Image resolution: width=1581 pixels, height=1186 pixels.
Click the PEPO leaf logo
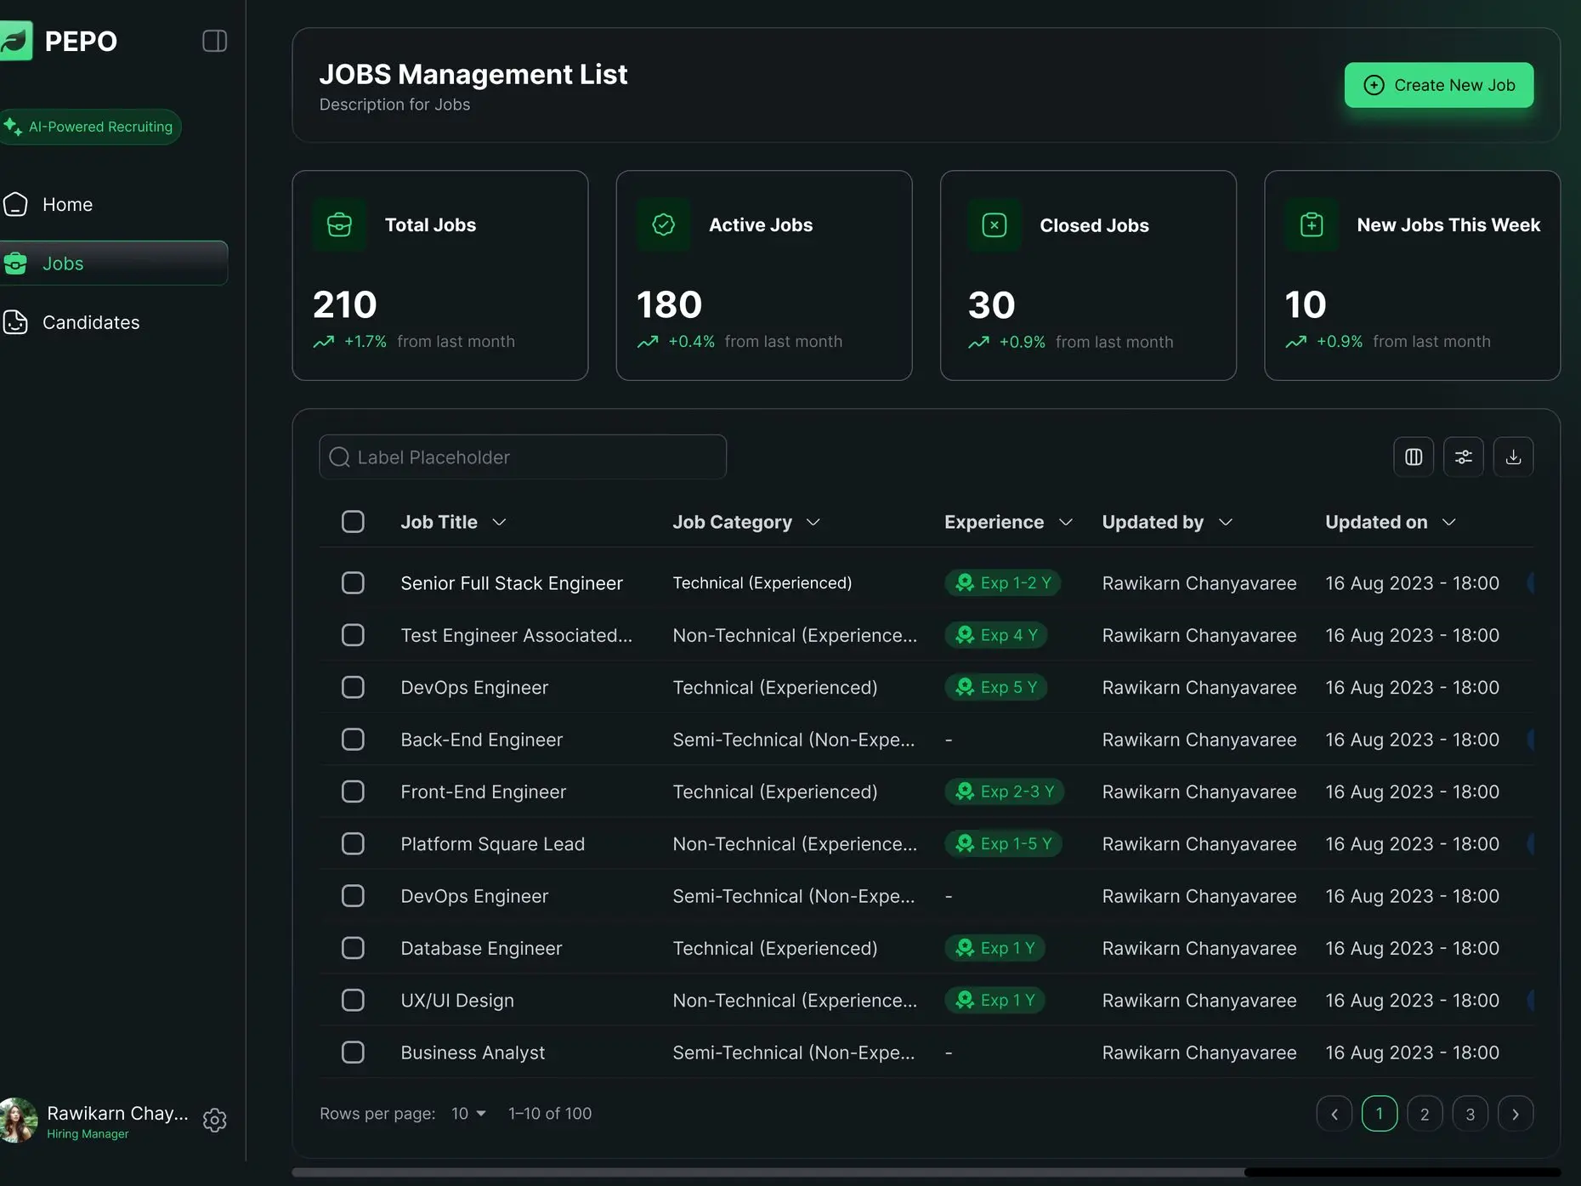point(15,41)
